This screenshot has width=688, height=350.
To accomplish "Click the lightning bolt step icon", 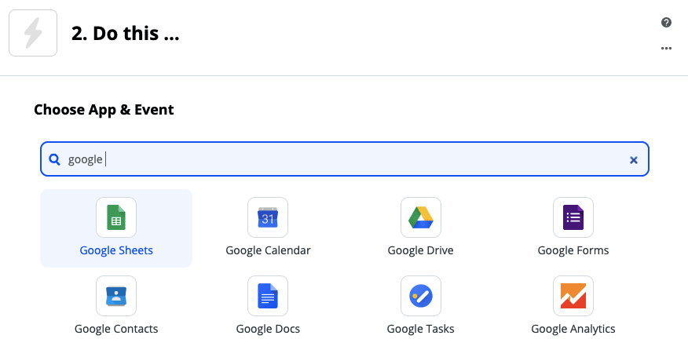I will point(33,33).
